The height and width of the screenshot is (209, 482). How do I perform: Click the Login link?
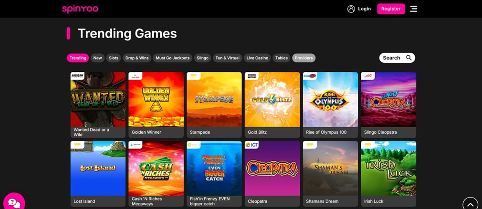[x=364, y=9]
